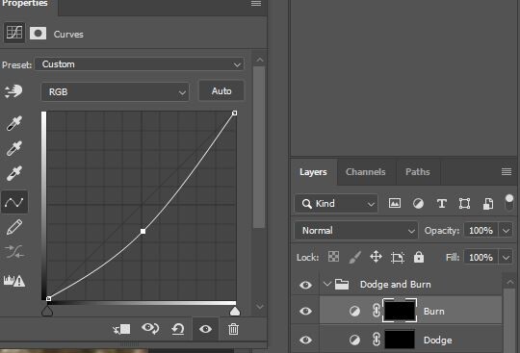Delete this adjustment layer with the trash icon

coord(233,329)
